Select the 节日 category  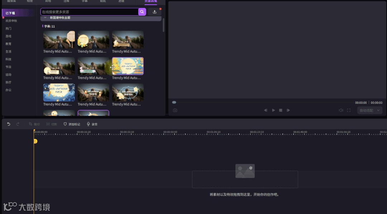[x=8, y=67]
